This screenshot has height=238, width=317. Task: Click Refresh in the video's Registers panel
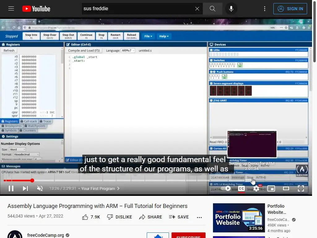tap(9, 51)
